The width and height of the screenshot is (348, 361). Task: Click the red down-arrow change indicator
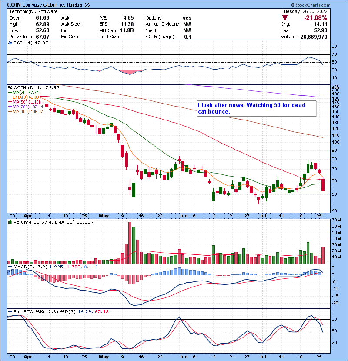[285, 18]
